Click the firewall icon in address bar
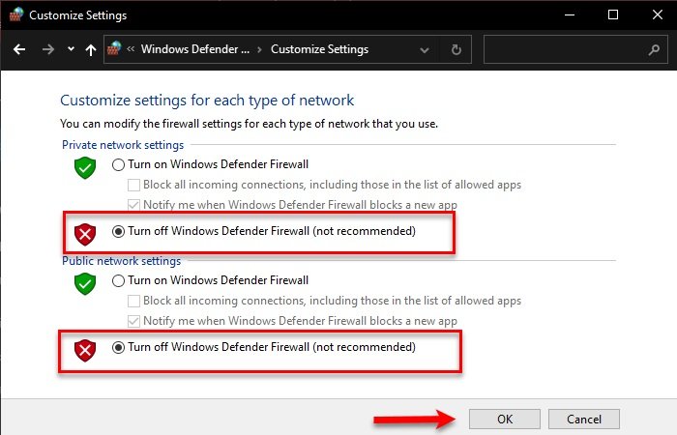Viewport: 677px width, 435px height. pyautogui.click(x=115, y=49)
